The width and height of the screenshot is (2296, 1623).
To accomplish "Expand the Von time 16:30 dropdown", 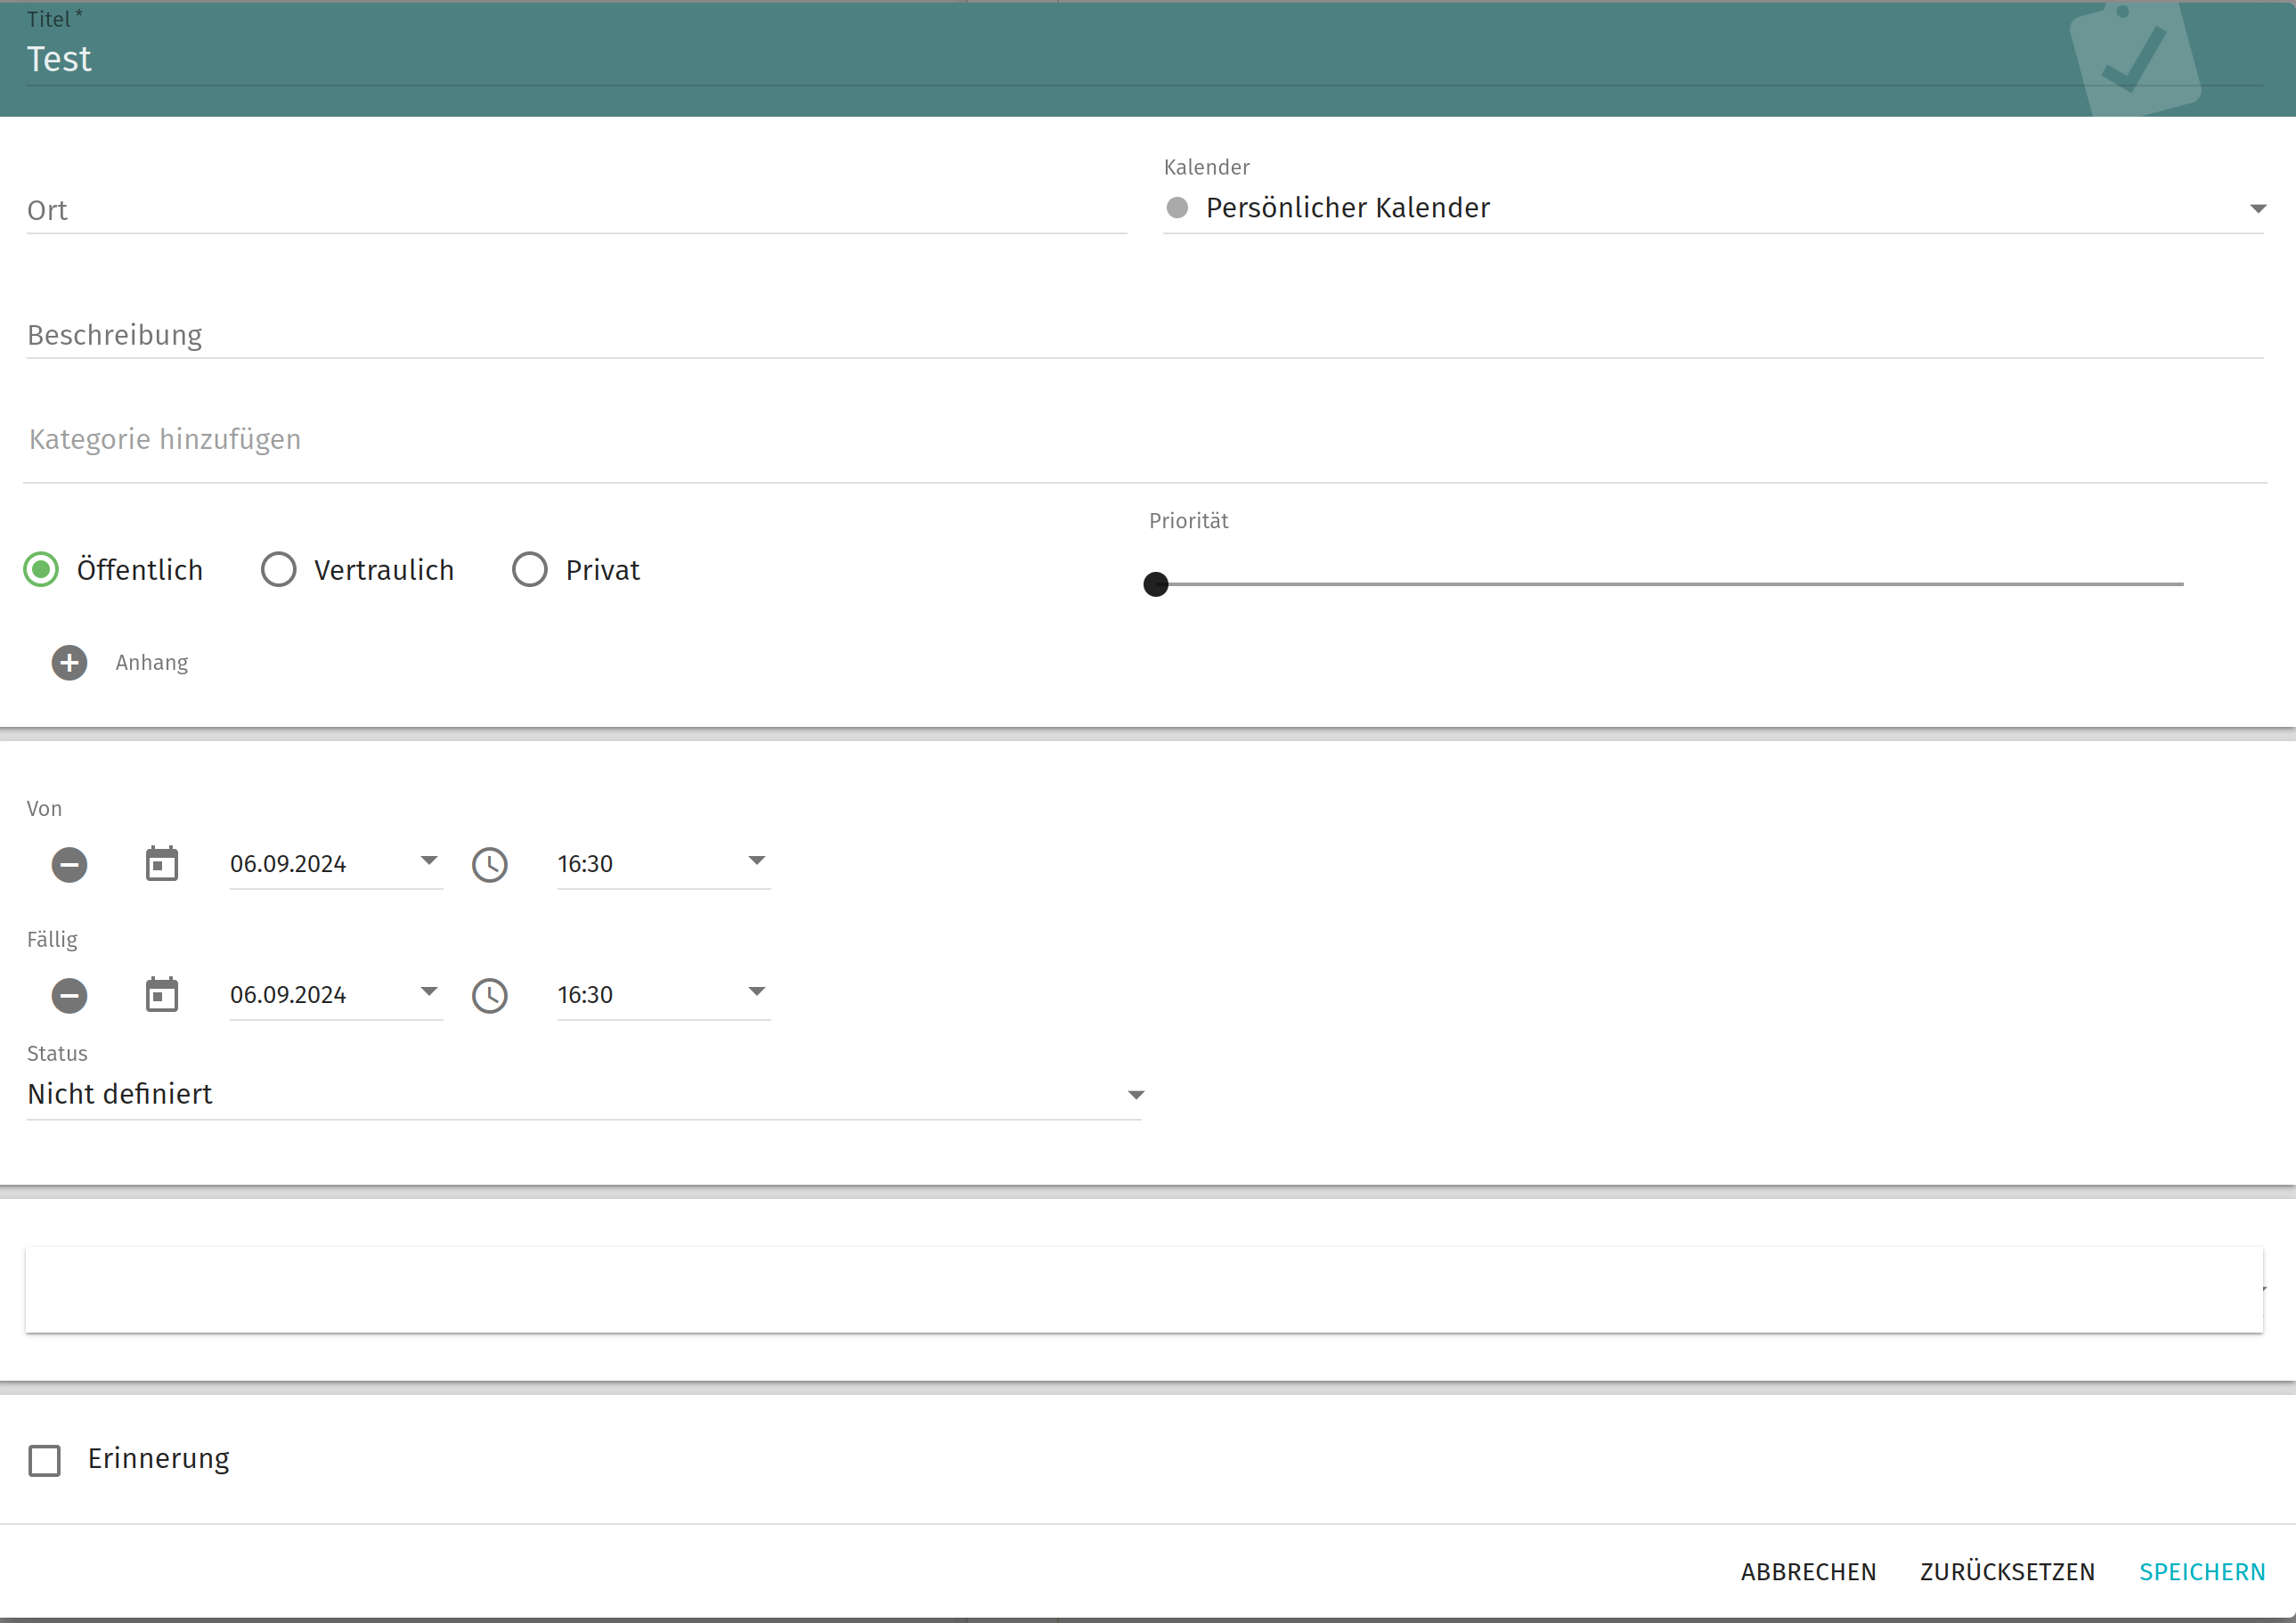I will [x=757, y=861].
